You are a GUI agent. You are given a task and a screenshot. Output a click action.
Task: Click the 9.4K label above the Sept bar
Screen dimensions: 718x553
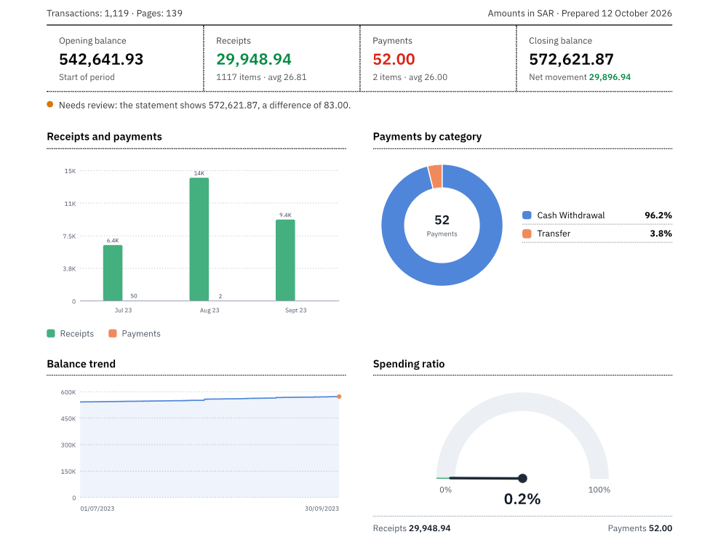(285, 215)
